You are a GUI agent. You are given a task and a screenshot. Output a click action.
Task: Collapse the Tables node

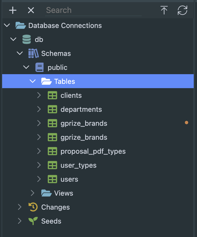(32, 81)
